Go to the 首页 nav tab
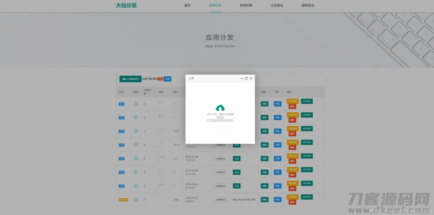Screen dimensions: 434x215 point(187,5)
